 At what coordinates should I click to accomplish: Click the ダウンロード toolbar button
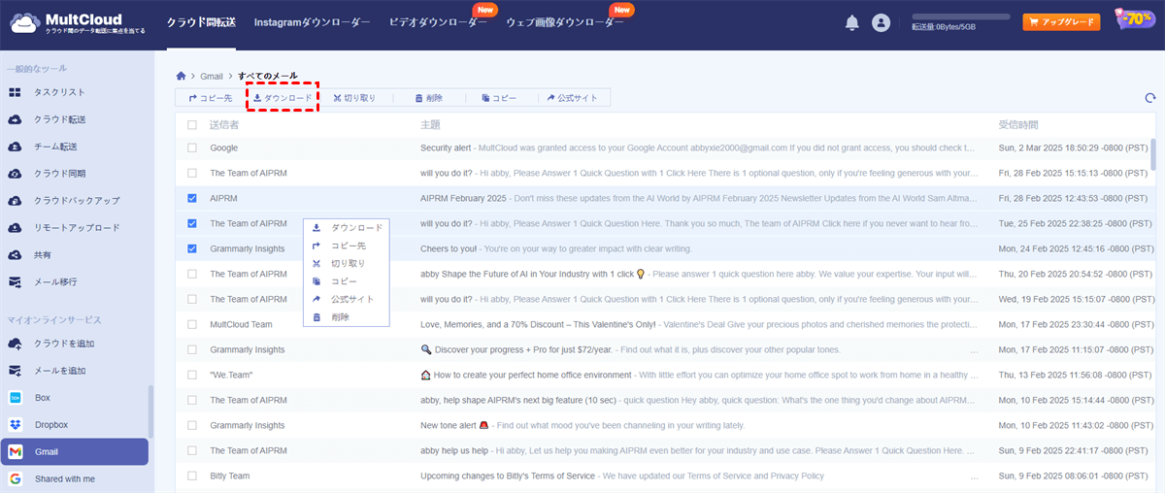point(283,98)
